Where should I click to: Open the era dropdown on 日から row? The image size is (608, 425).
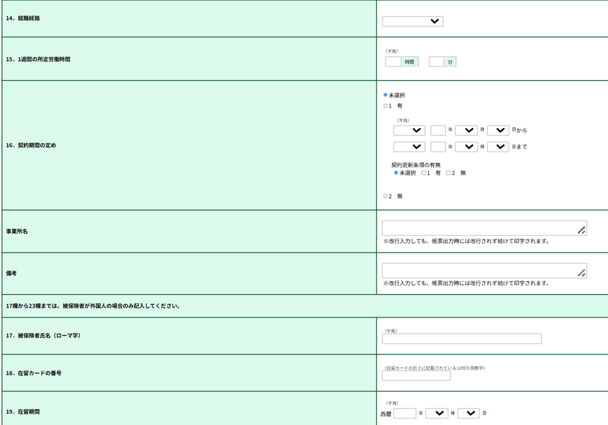pyautogui.click(x=409, y=130)
